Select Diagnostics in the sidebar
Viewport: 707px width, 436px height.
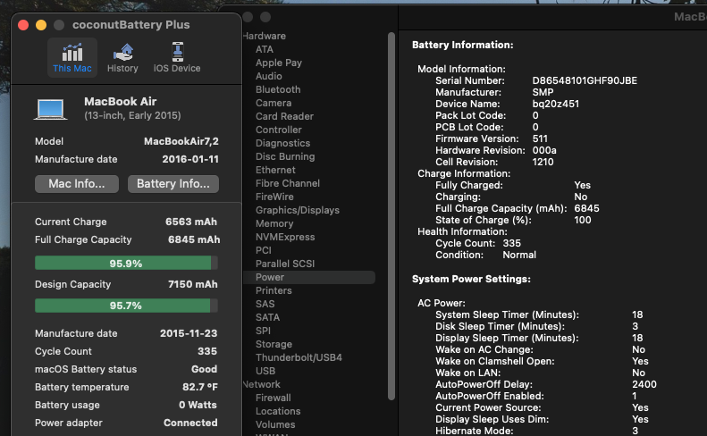(282, 143)
